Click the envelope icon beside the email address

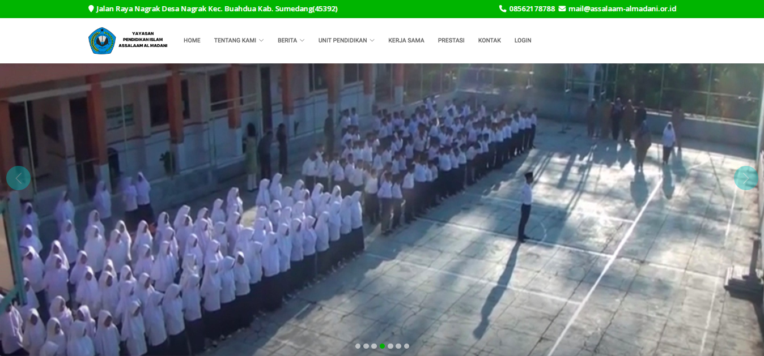[562, 9]
